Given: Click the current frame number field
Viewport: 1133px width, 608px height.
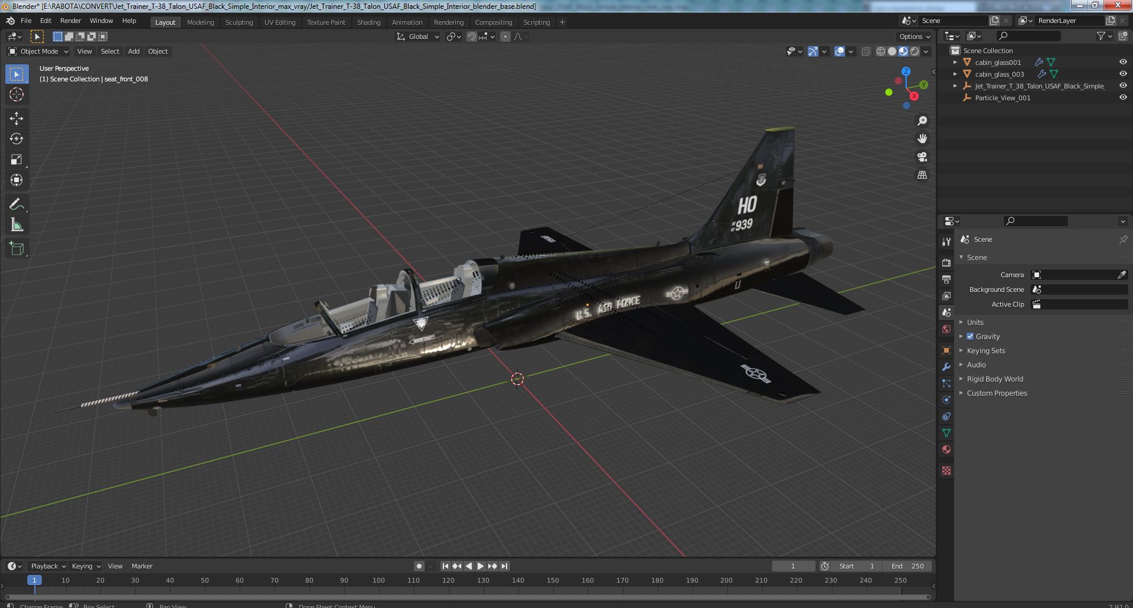Looking at the screenshot, I should click(793, 566).
